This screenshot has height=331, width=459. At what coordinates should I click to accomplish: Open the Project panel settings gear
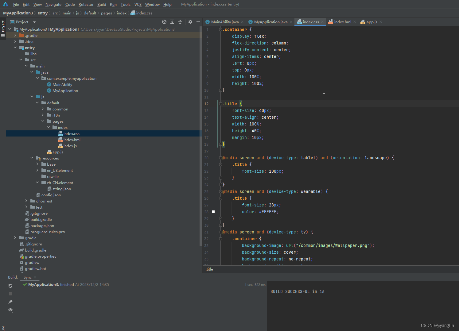[x=190, y=22]
